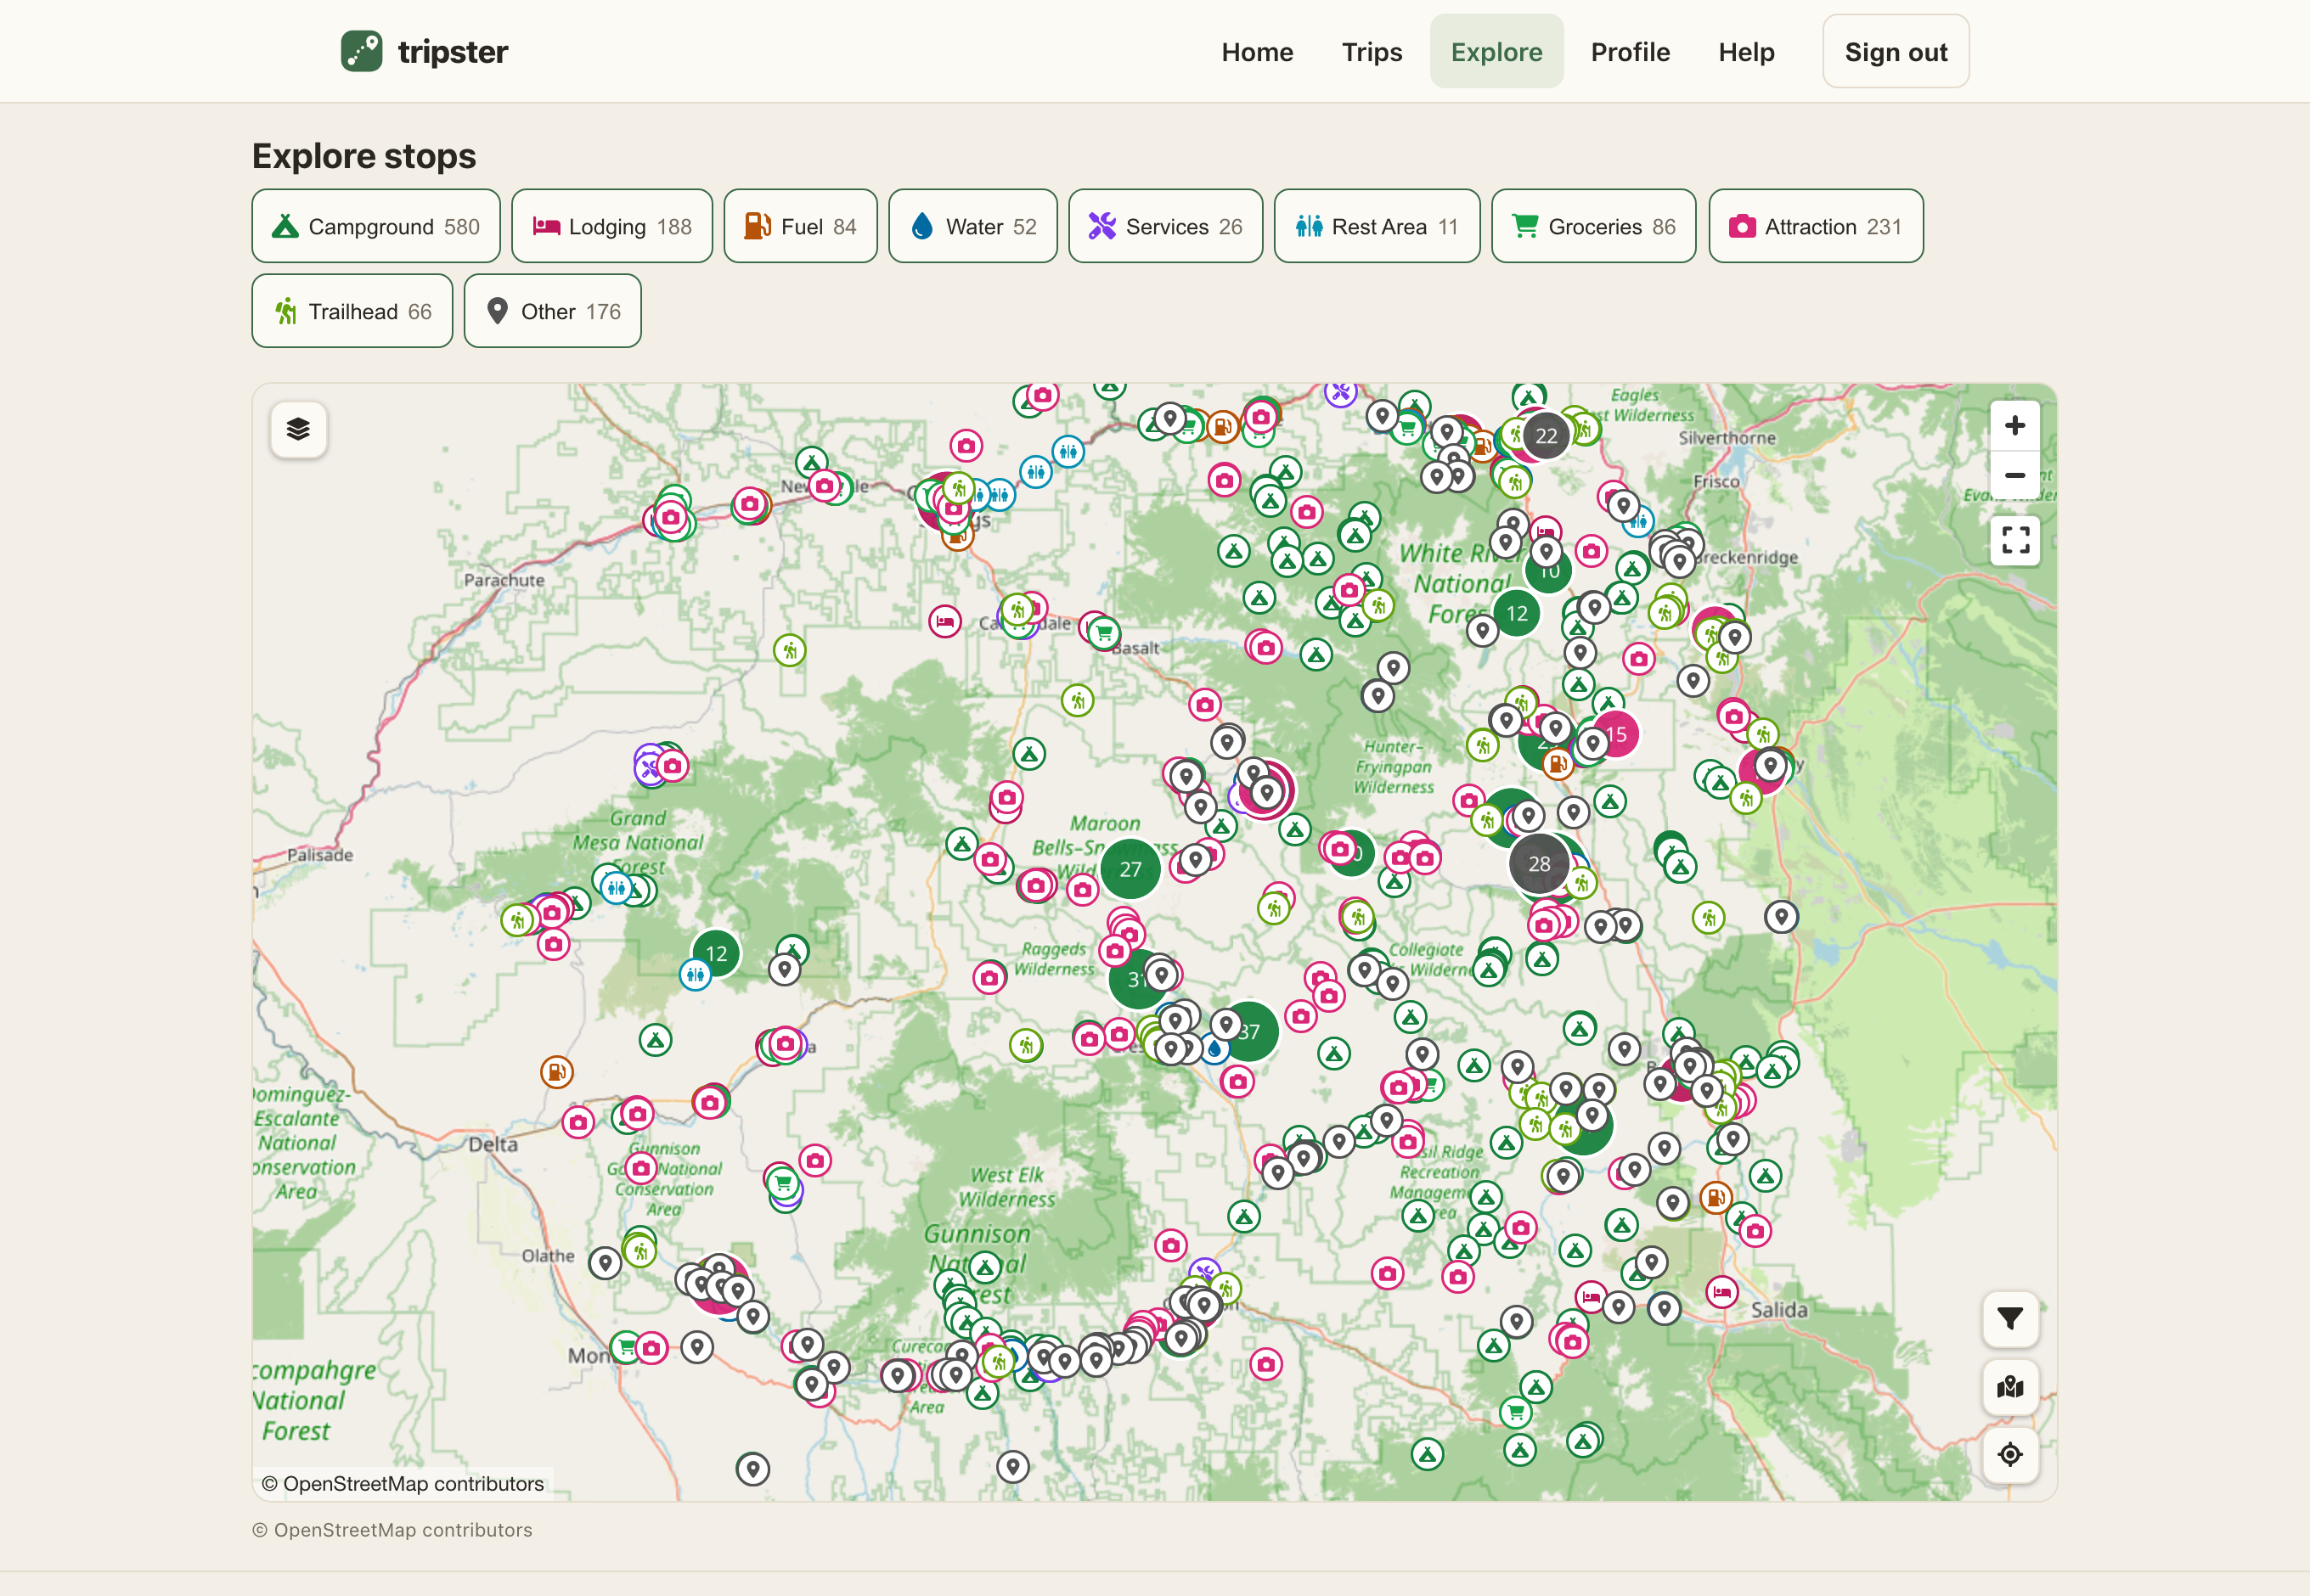Expand the green cluster marker 27

(1130, 870)
